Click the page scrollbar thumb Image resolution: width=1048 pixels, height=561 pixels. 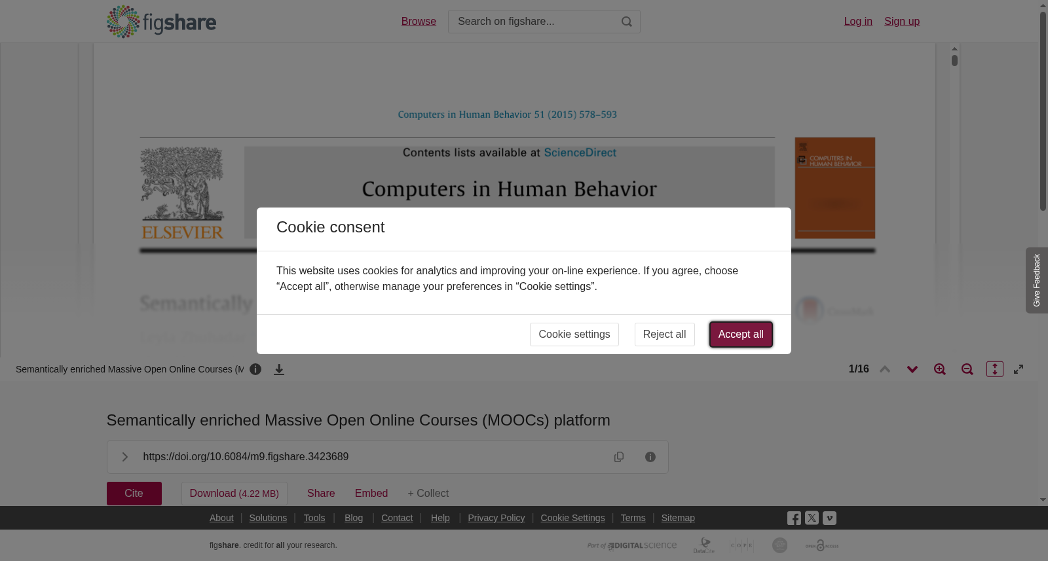point(1043,111)
